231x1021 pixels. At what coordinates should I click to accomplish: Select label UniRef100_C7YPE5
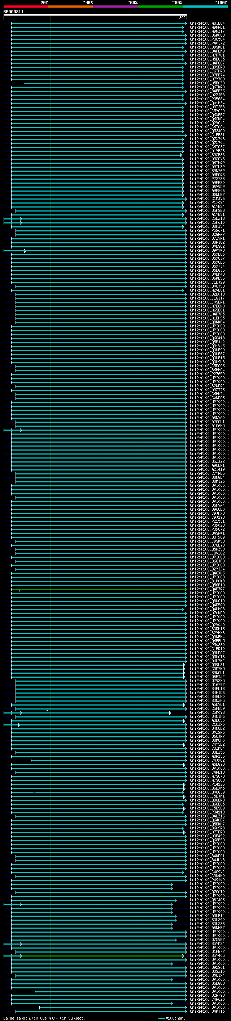[x=207, y=474]
